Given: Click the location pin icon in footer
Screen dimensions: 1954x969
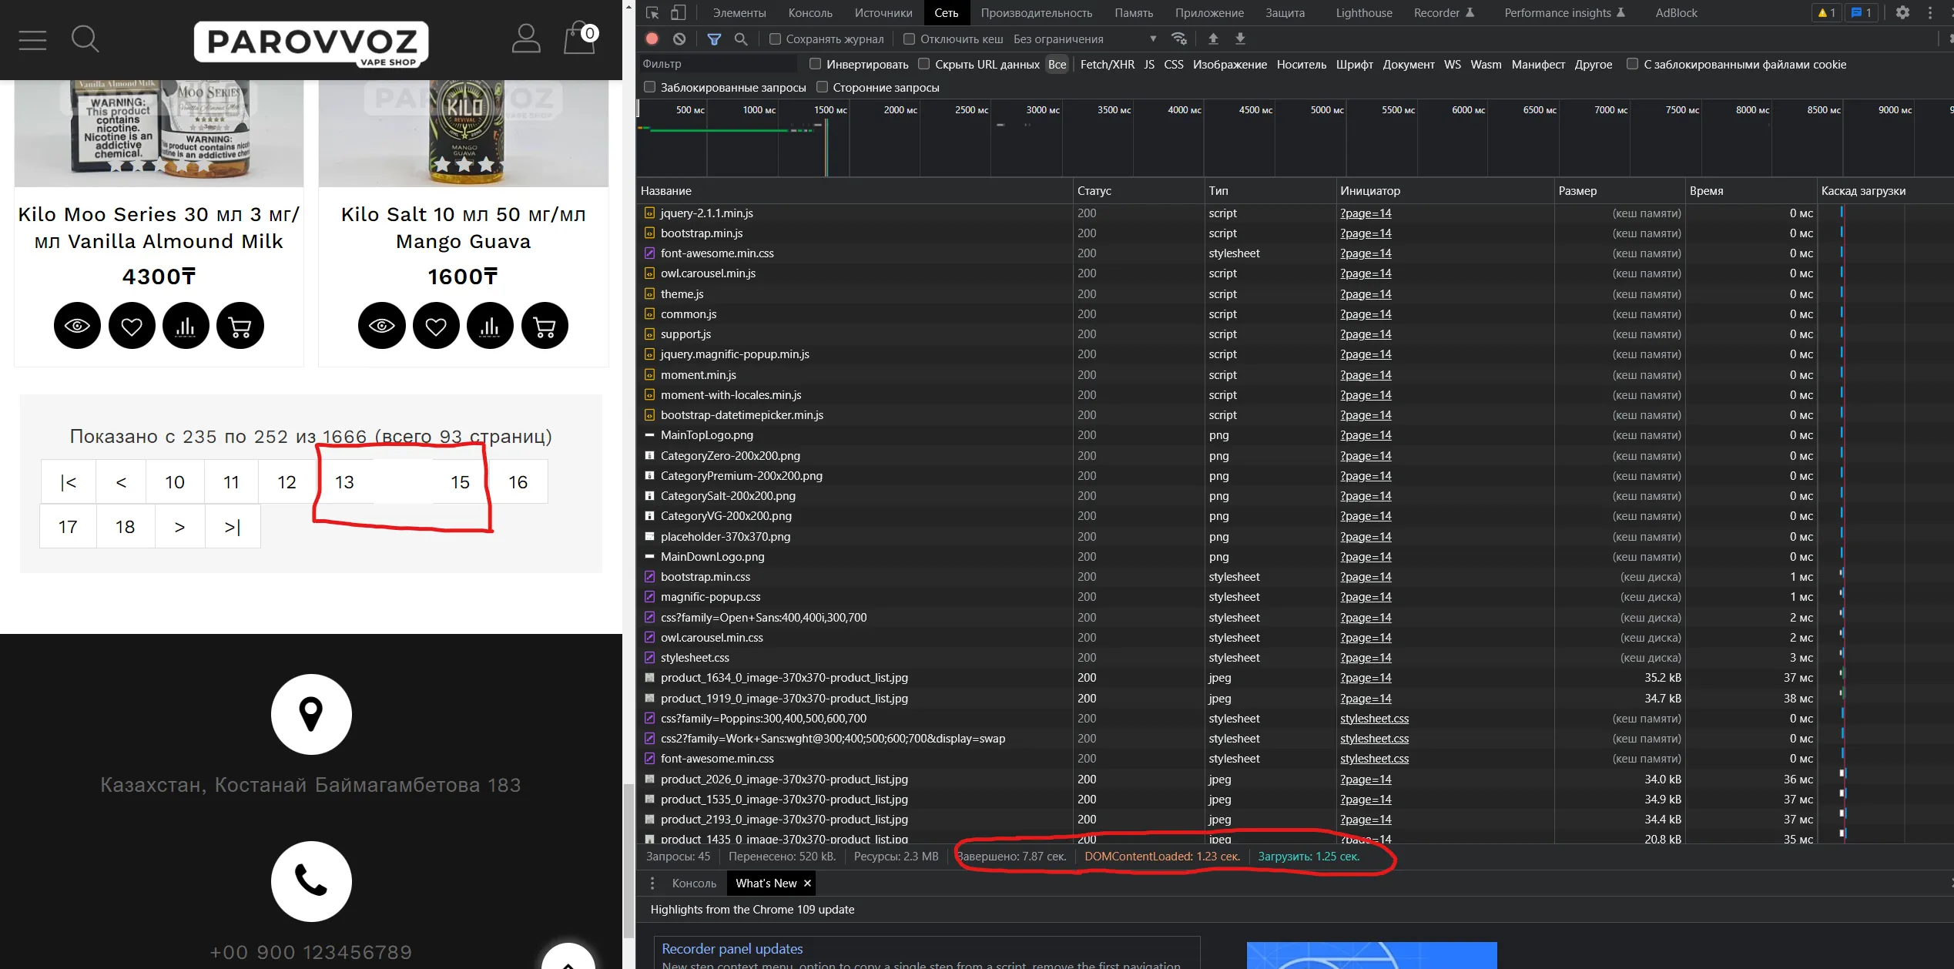Looking at the screenshot, I should (x=311, y=714).
